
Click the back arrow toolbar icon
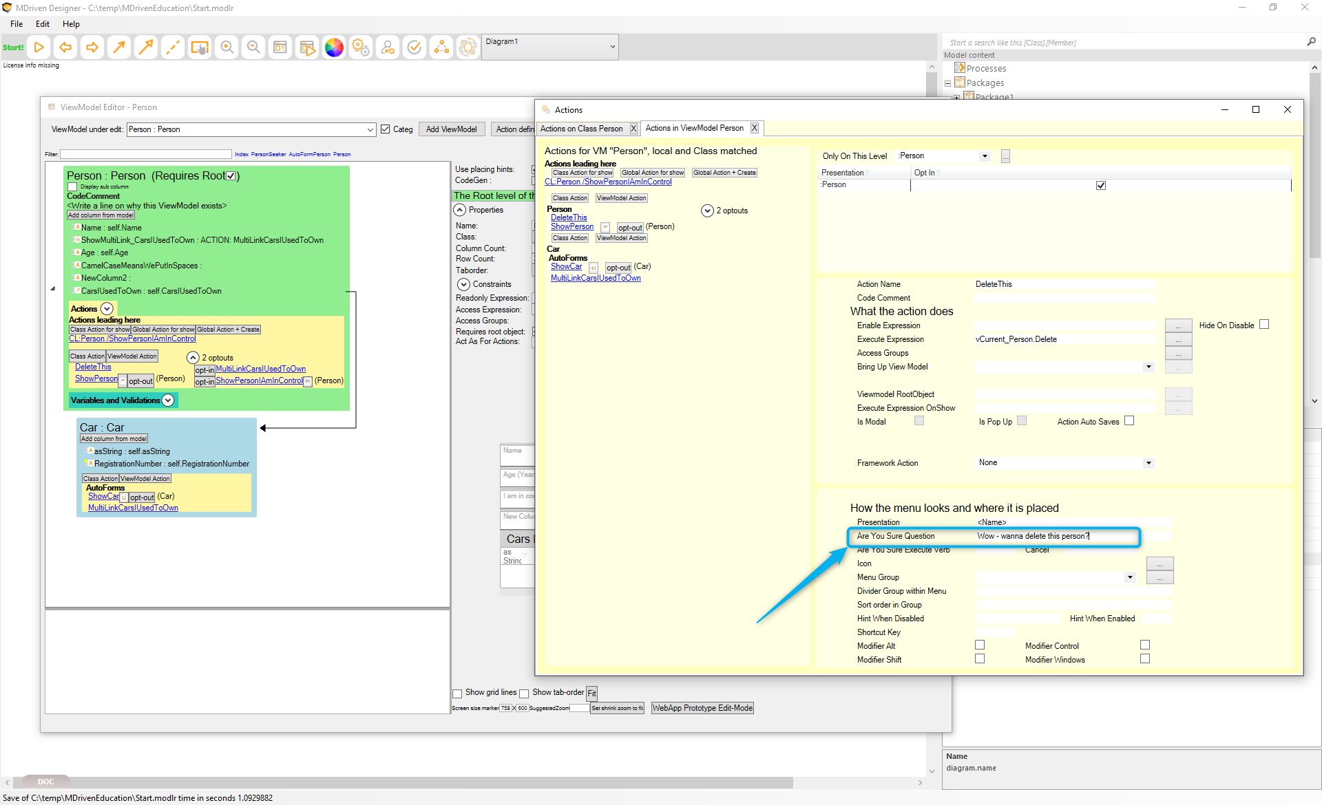(x=65, y=47)
